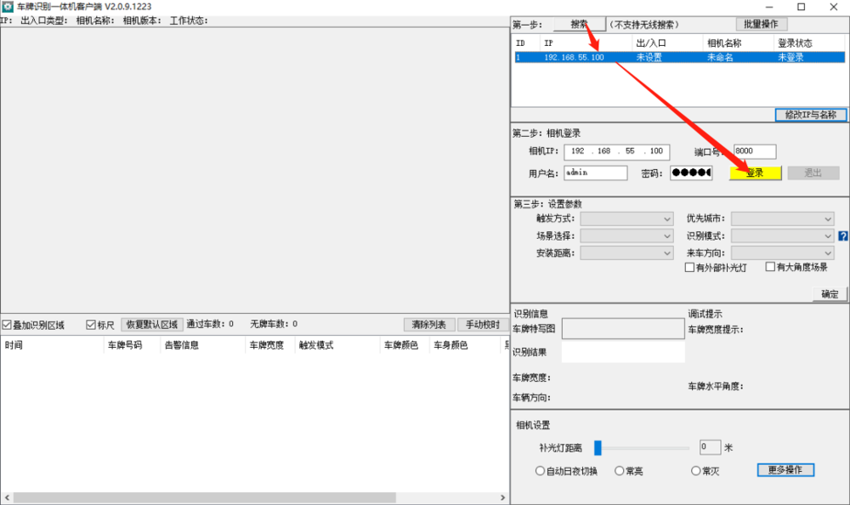The width and height of the screenshot is (850, 505).
Task: Click the 密码 password field
Action: click(691, 173)
